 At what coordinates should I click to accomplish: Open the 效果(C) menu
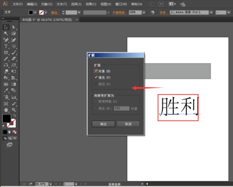pos(91,4)
